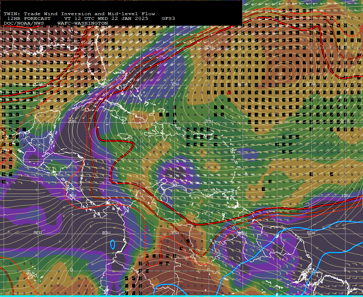Click the '90W' label over the eastern Pacific
This screenshot has width=363, height=297.
38,233
